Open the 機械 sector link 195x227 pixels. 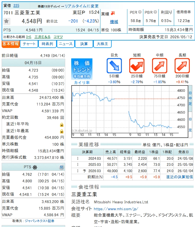click(x=114, y=22)
